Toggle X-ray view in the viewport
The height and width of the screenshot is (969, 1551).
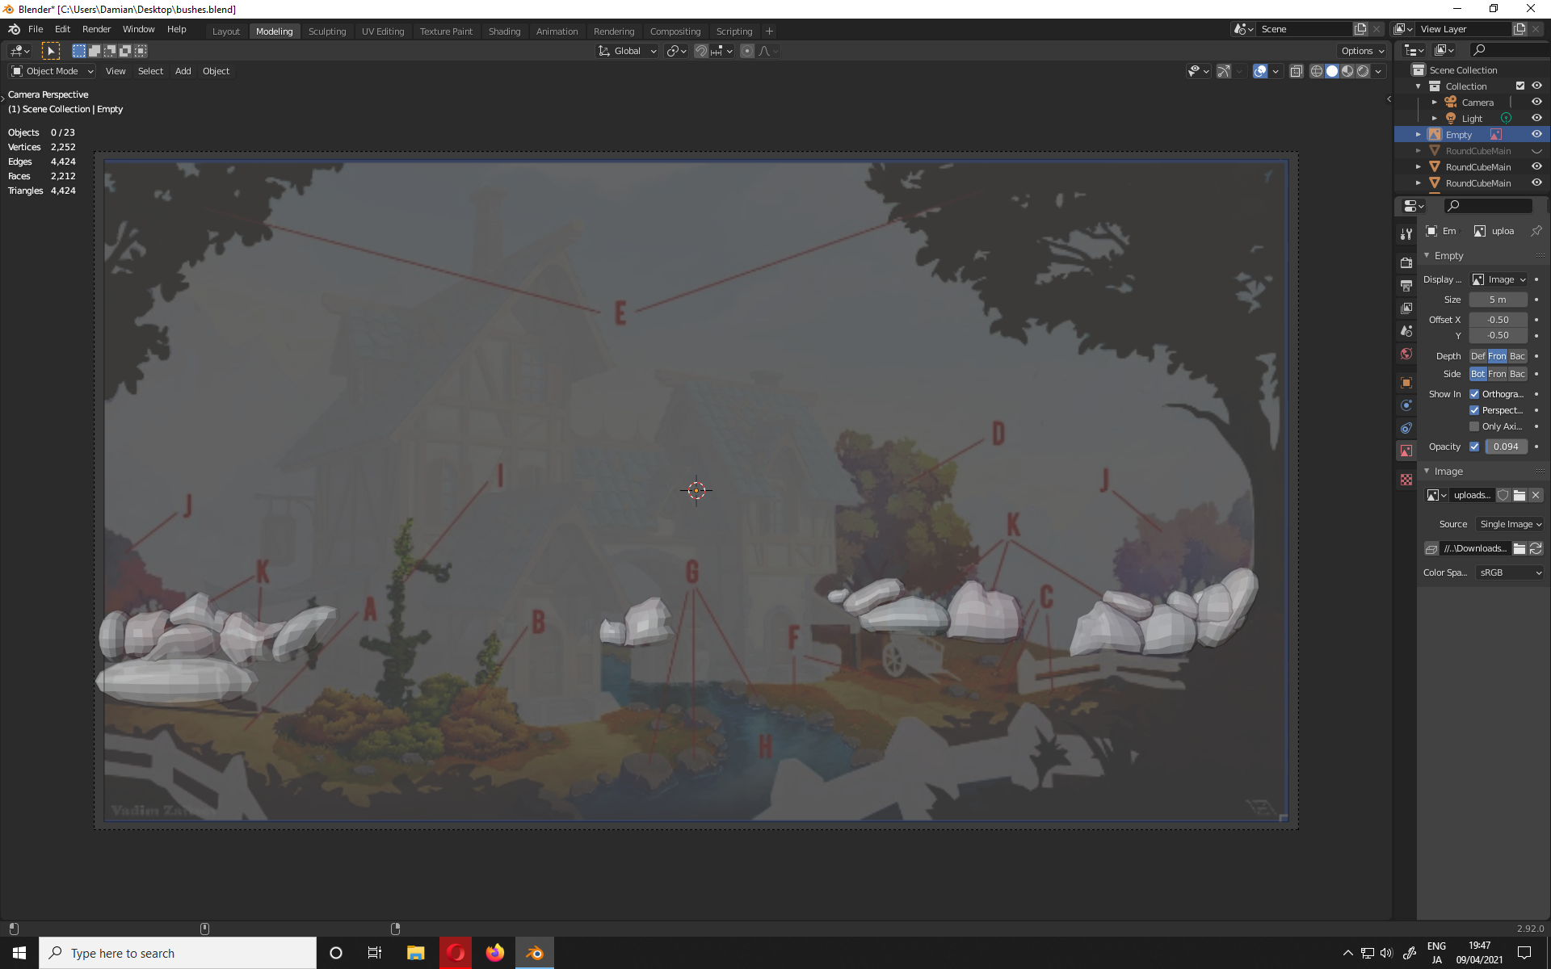1296,71
